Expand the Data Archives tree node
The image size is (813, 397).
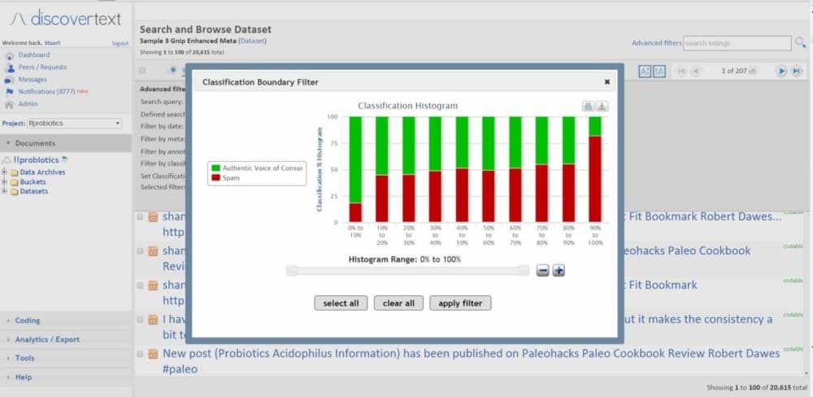[5, 172]
